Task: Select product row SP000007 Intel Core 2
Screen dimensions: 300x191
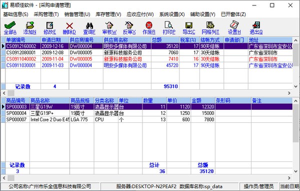Action: [x=146, y=119]
